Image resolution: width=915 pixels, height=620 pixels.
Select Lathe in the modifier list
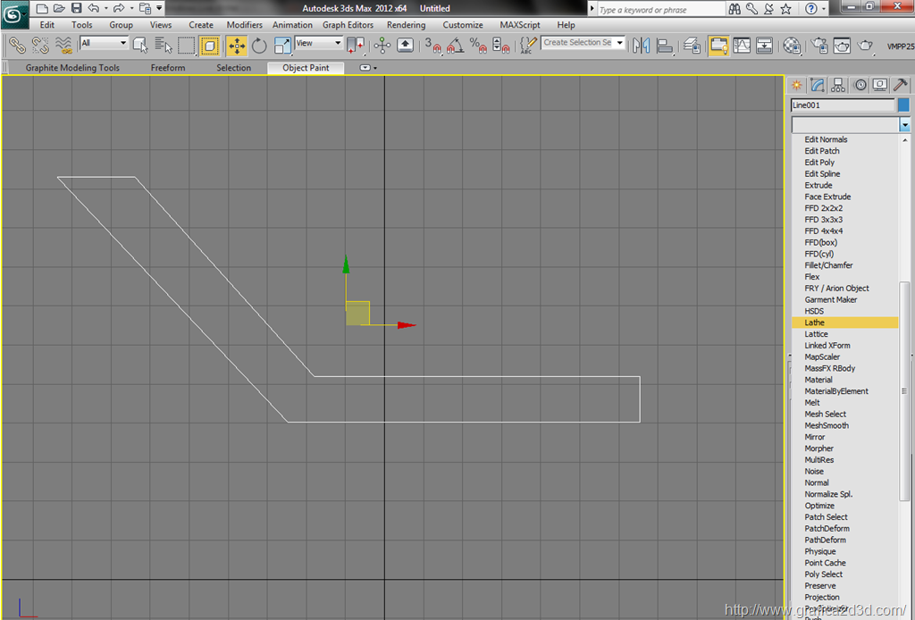[x=844, y=323]
